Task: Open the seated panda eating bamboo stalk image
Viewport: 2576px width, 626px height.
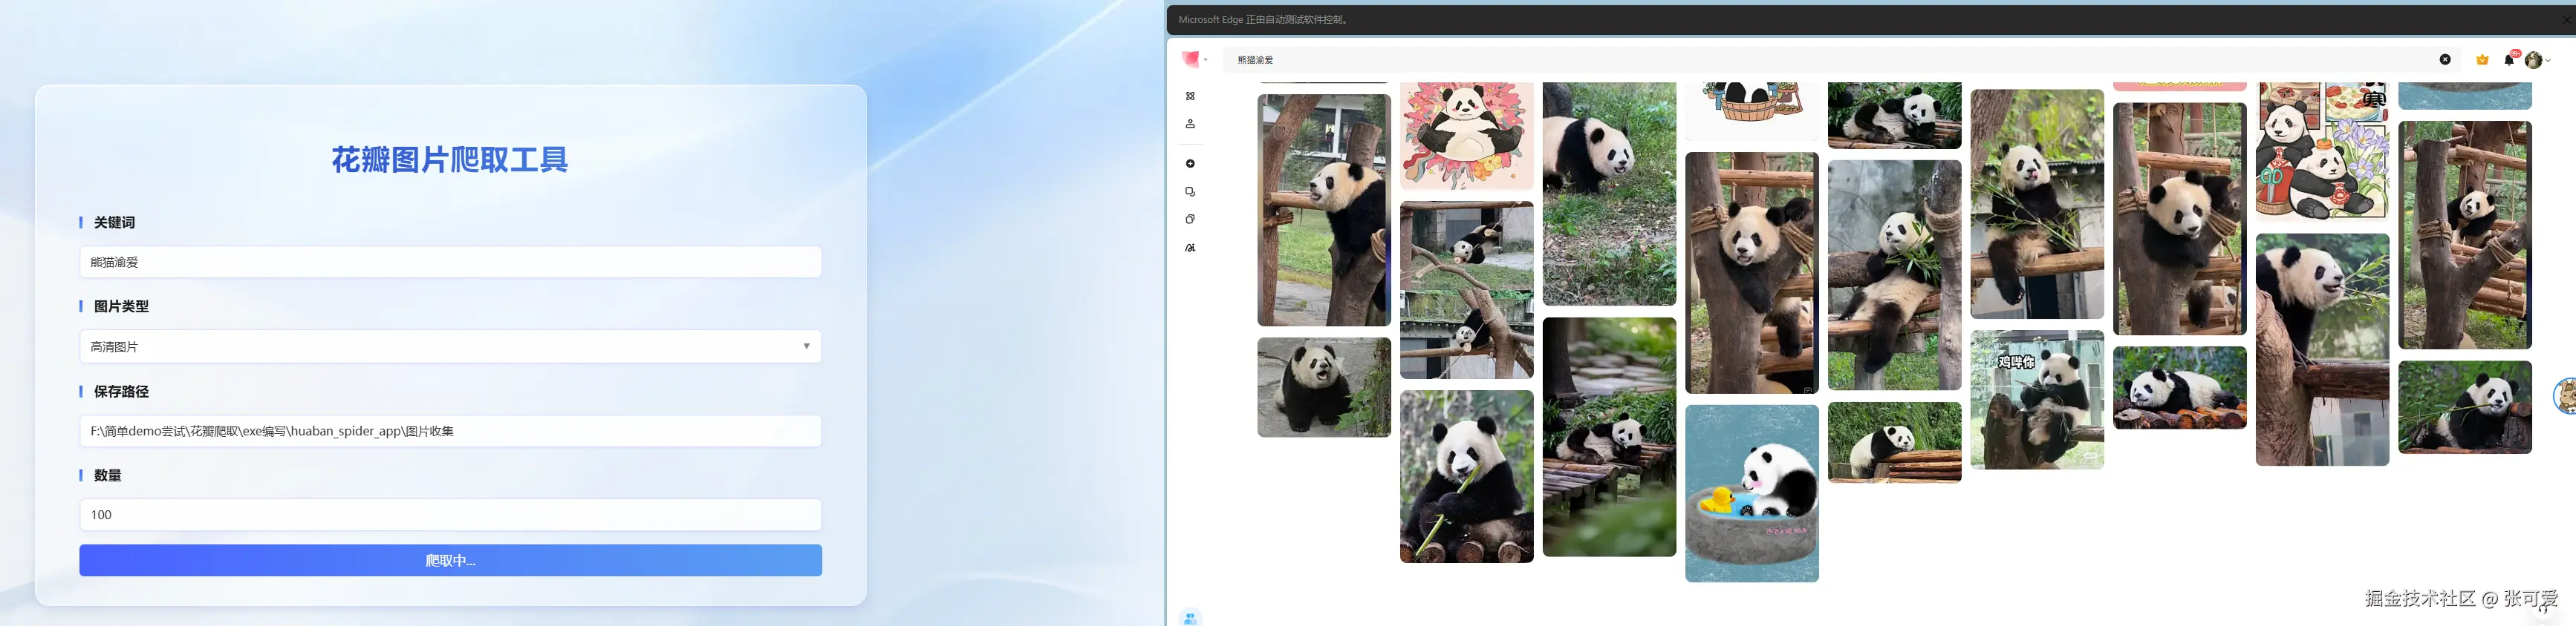Action: click(1466, 476)
